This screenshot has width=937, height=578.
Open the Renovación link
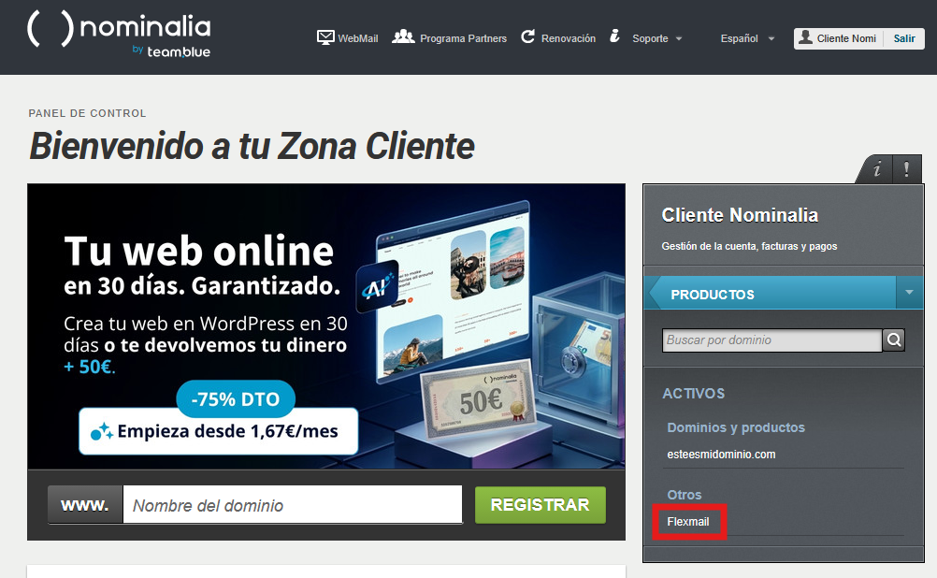pos(569,38)
